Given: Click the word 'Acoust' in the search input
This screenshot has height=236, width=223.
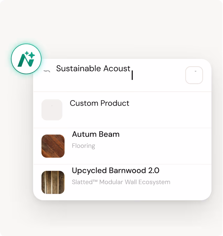Looking at the screenshot, I should point(116,69).
